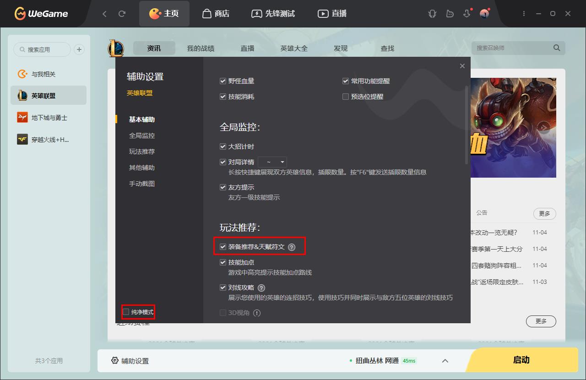The height and width of the screenshot is (380, 586).
Task: Select 地下城与勇士 in the sidebar
Action: [x=49, y=118]
